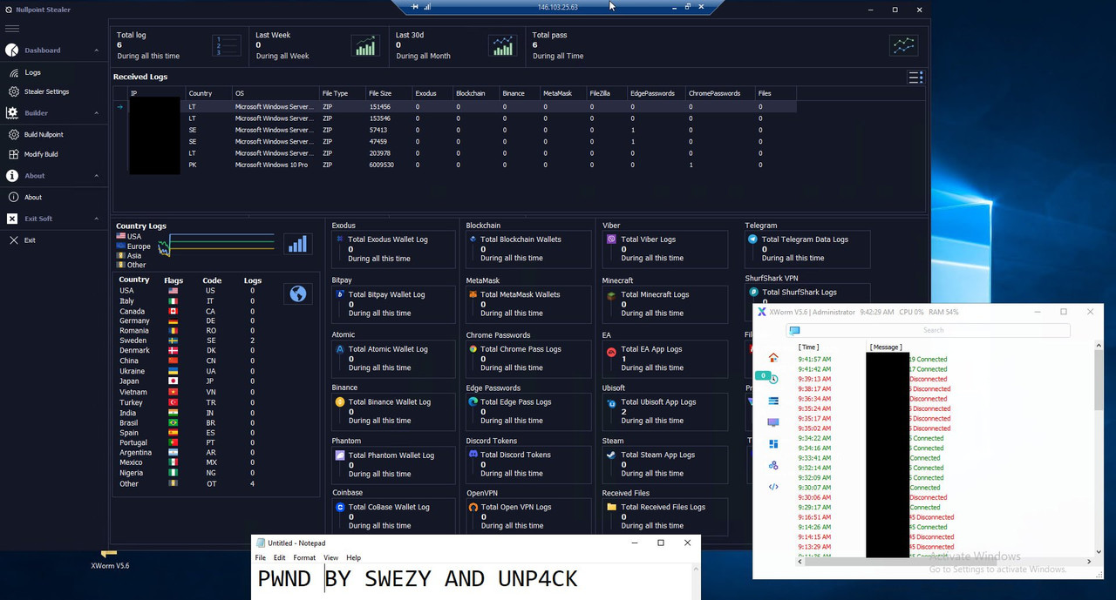Select the Sweden row in the country table
Viewport: 1116px width, 600px height.
click(189, 340)
